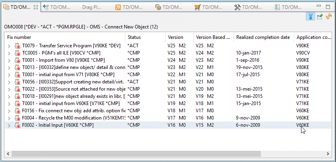Click the pin/filter toolbar icon

310,16
